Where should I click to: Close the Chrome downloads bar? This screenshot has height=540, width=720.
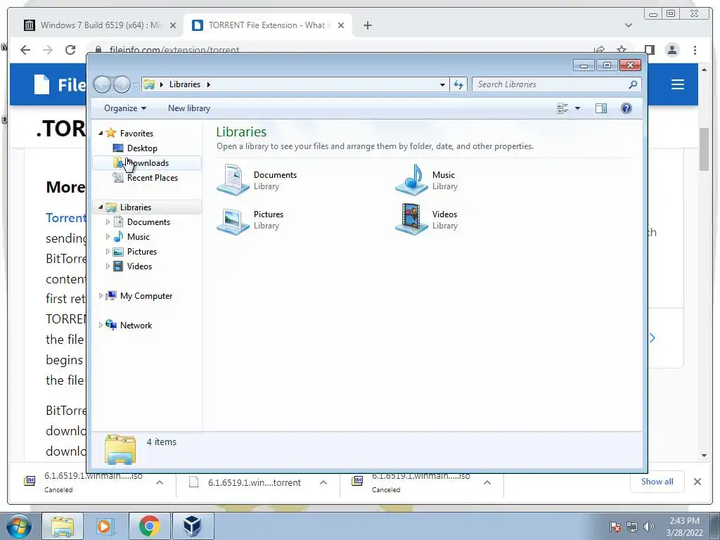[x=697, y=482]
